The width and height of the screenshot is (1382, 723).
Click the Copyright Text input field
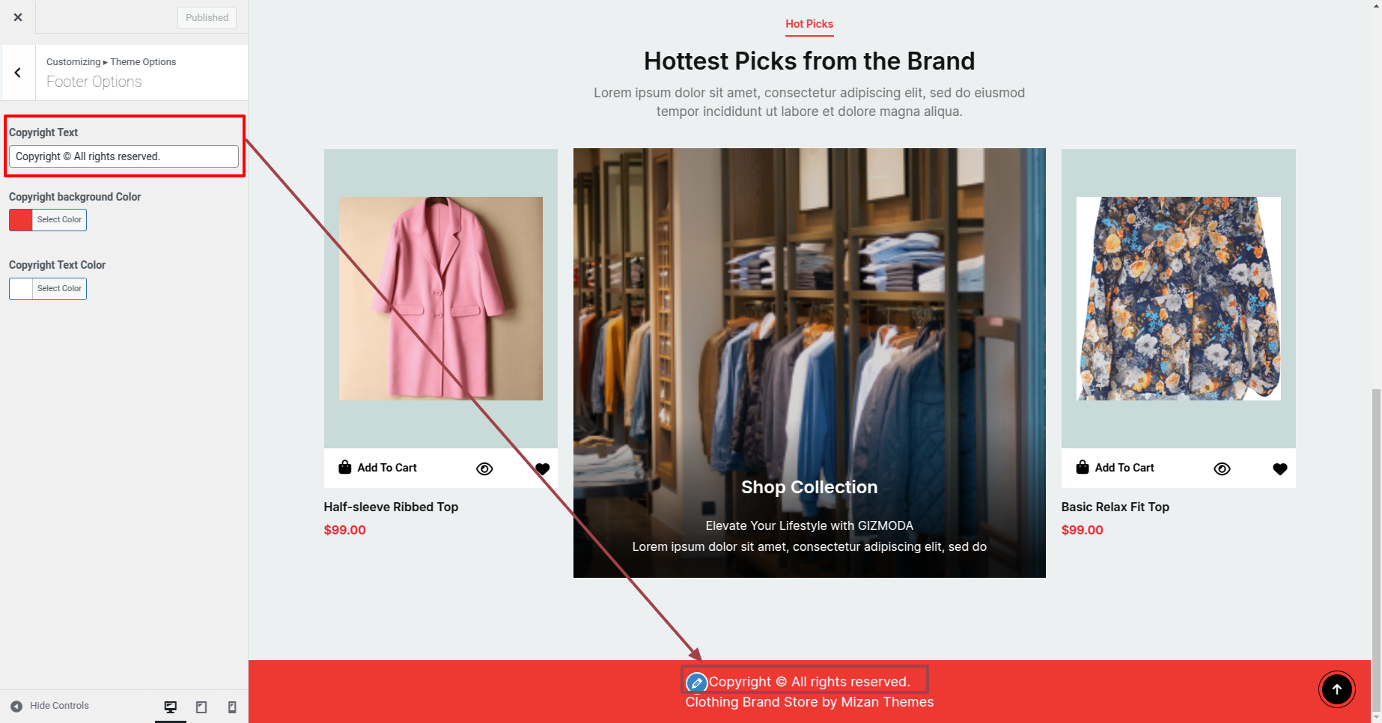click(124, 156)
